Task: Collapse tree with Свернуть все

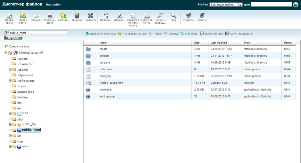Action: pos(17,46)
